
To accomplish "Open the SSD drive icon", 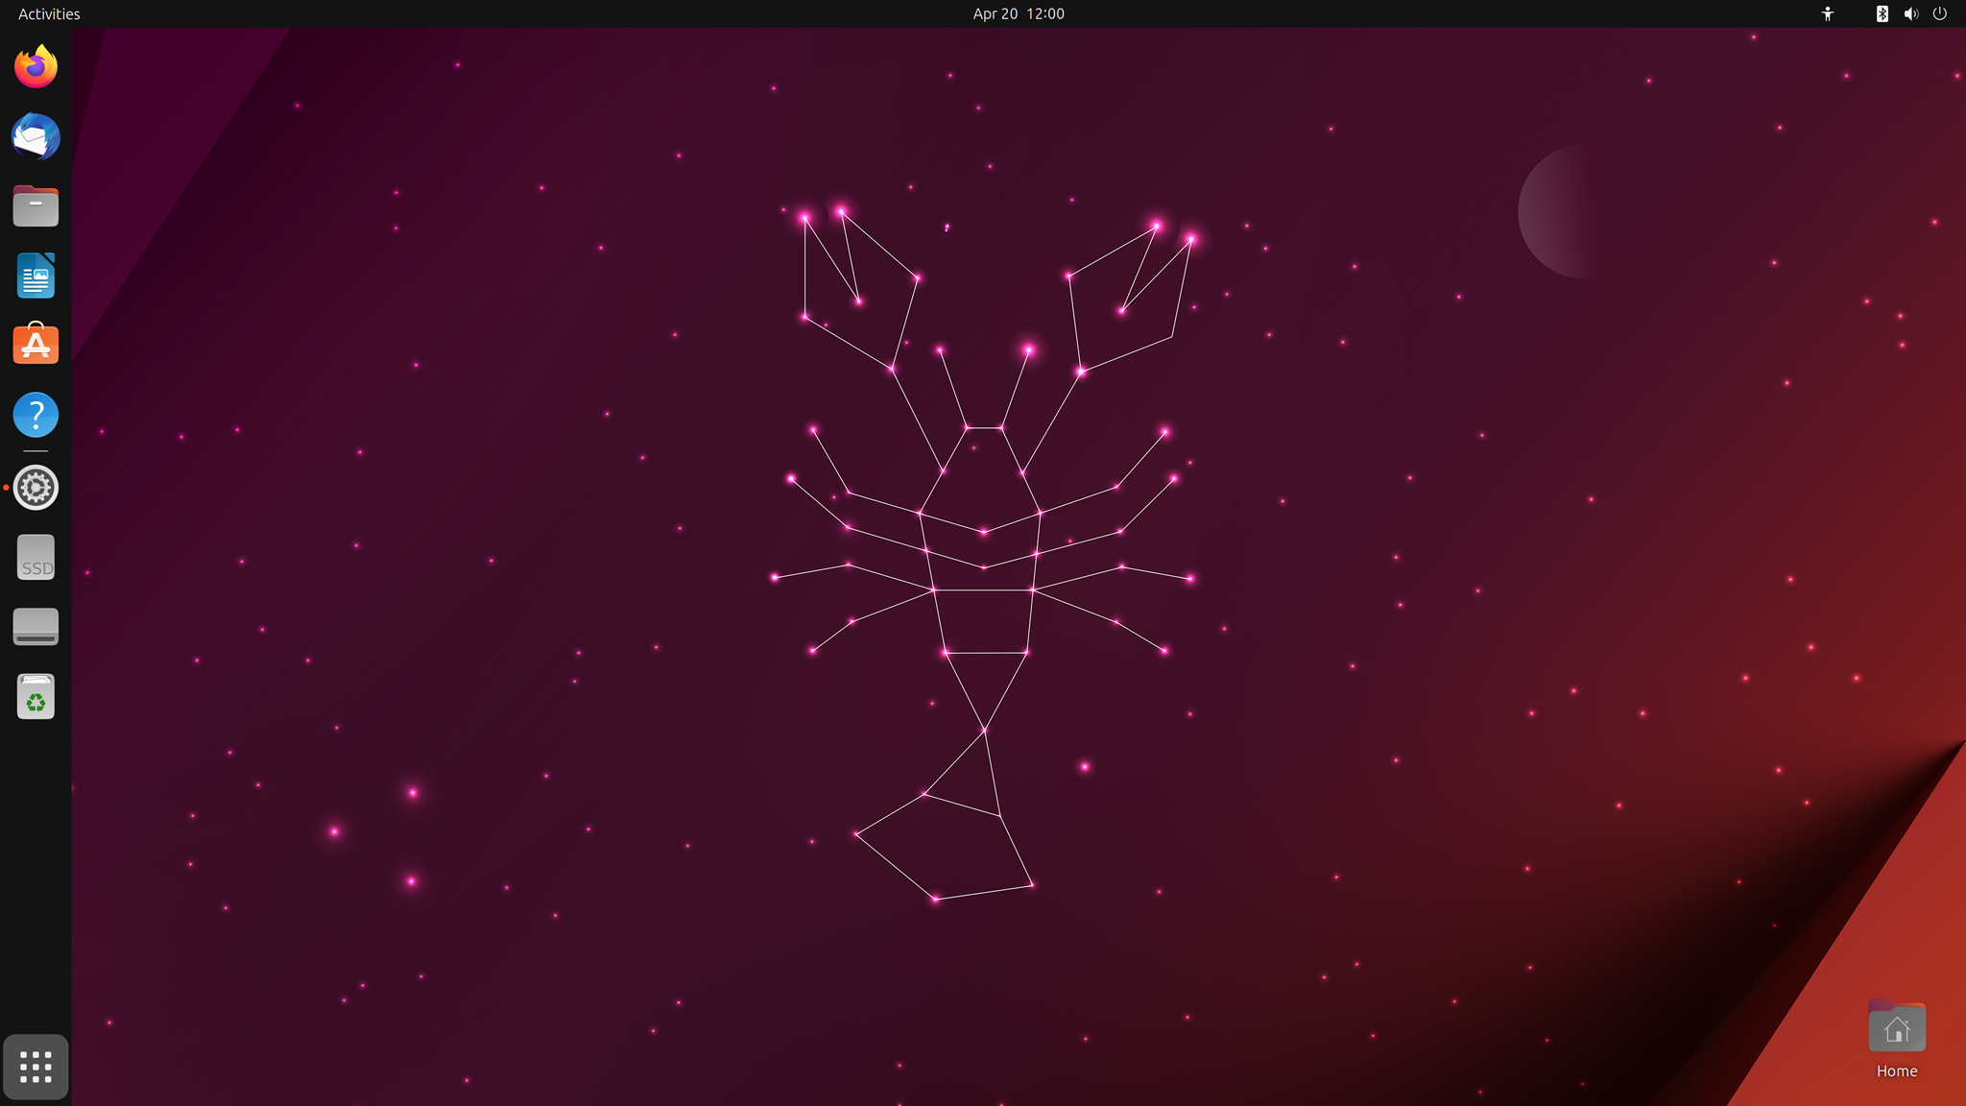I will 36,558.
